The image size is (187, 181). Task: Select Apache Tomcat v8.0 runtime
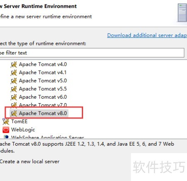[43, 113]
